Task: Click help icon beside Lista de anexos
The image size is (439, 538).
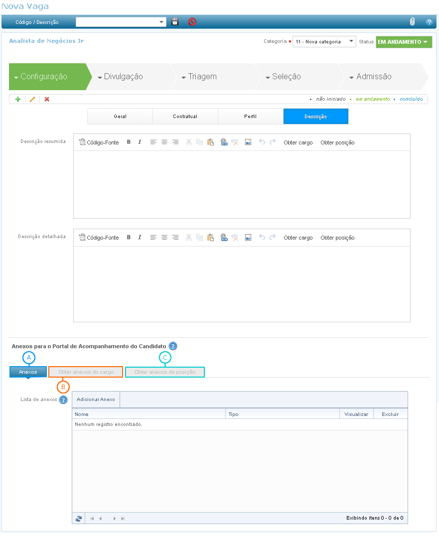Action: pyautogui.click(x=63, y=400)
